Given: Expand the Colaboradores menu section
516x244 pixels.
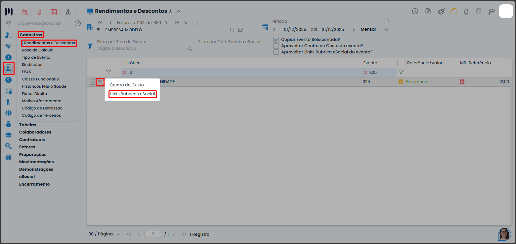Looking at the screenshot, I should (35, 132).
